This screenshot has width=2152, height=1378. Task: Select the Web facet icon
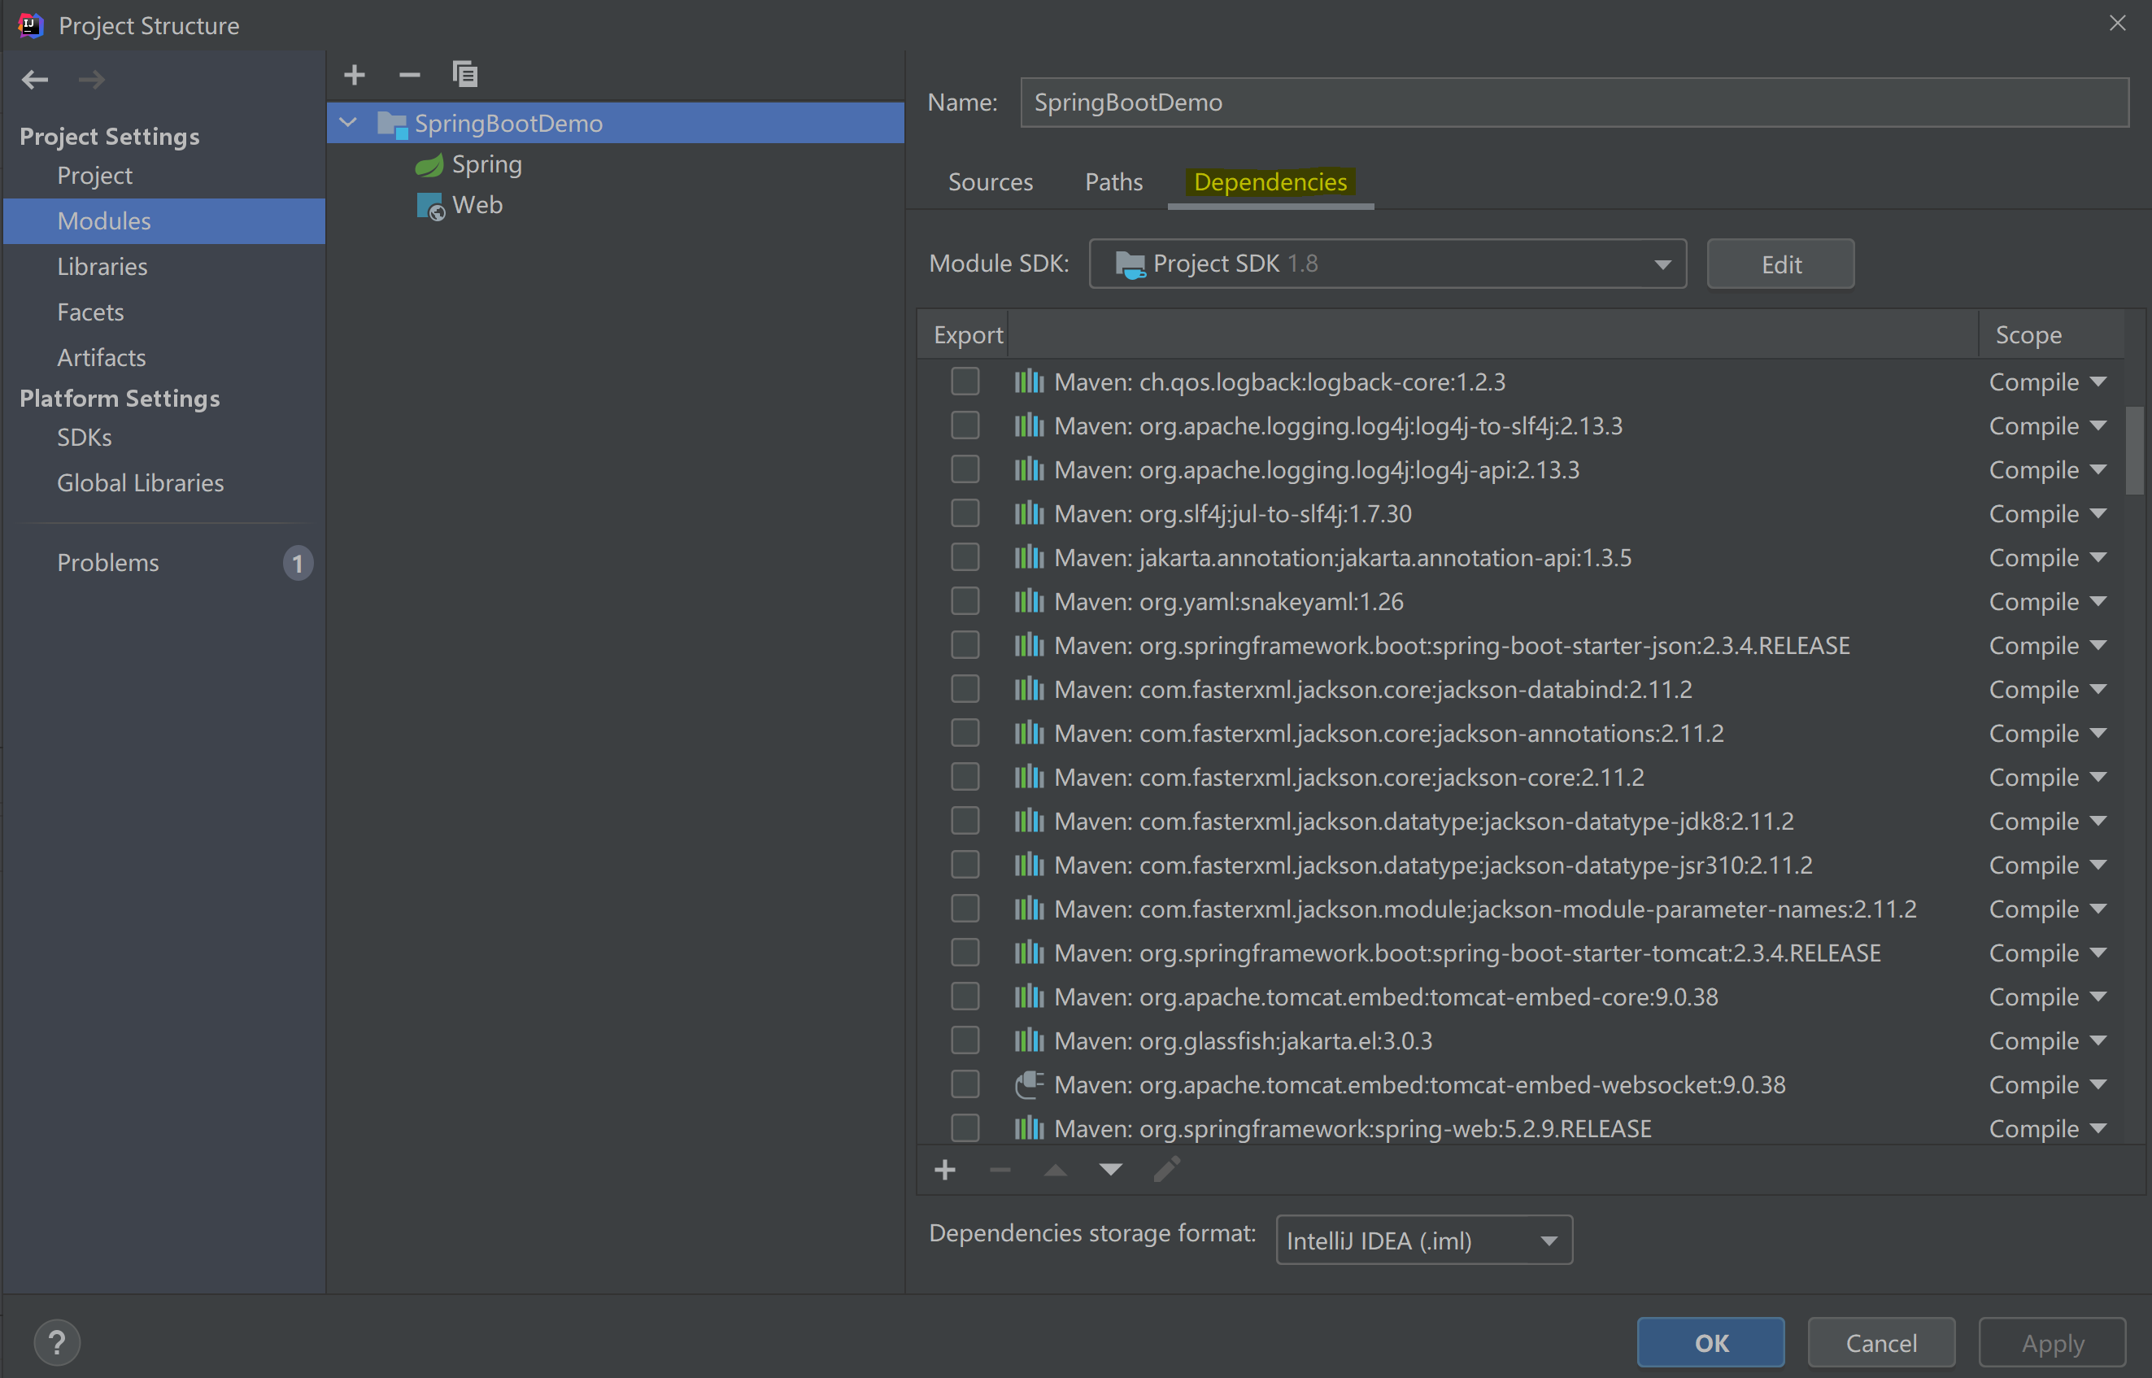click(x=430, y=206)
